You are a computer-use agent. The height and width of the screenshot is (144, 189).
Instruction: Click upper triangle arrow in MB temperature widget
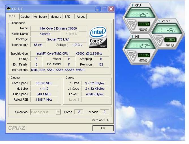[131, 53]
